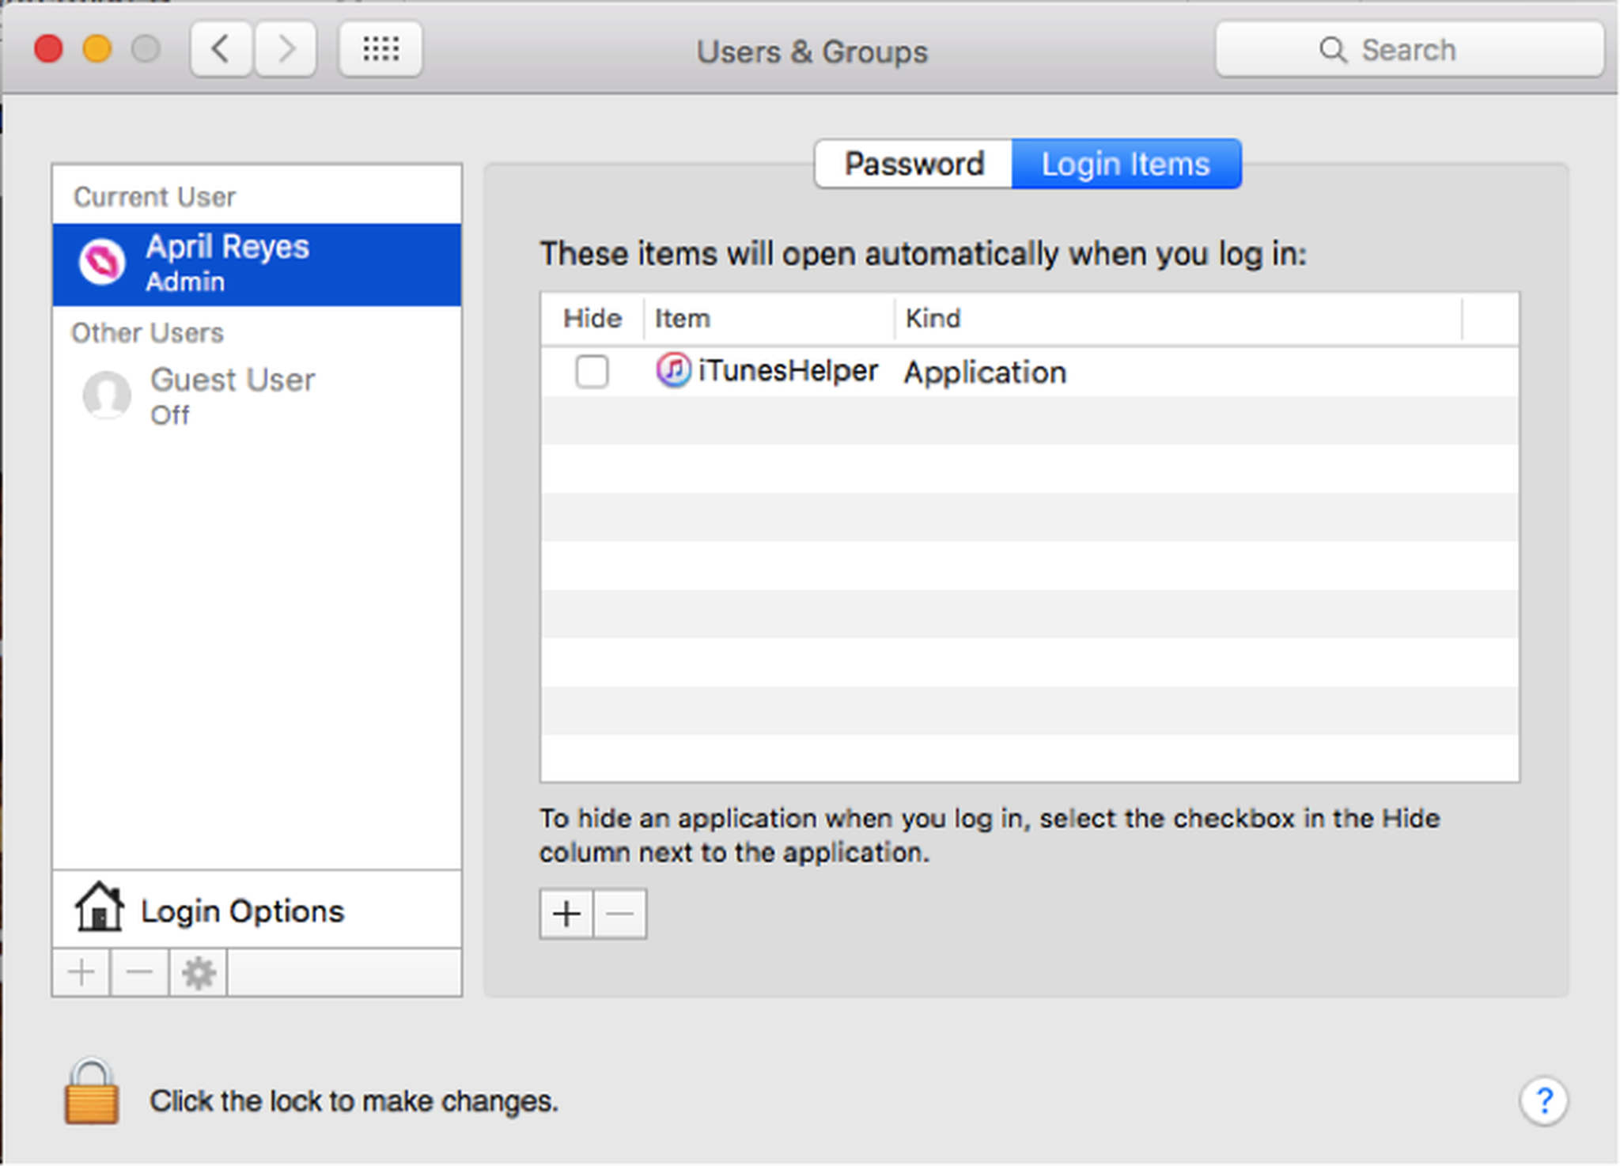Click the forward navigation arrow
Viewport: 1620px width, 1166px height.
tap(286, 49)
